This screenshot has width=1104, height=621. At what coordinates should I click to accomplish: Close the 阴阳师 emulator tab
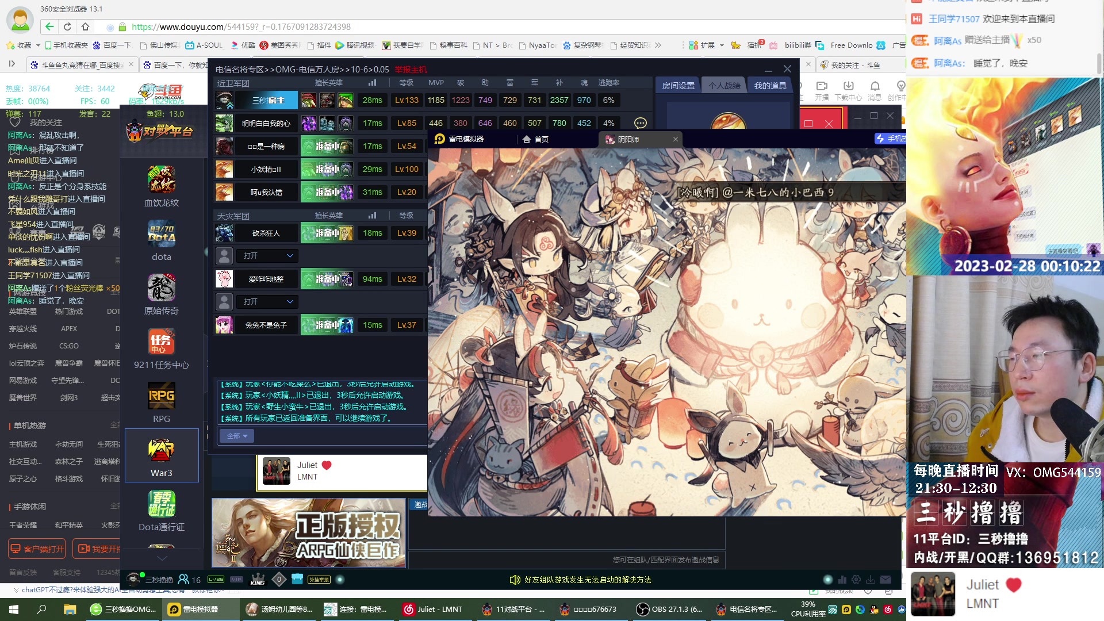click(x=676, y=139)
